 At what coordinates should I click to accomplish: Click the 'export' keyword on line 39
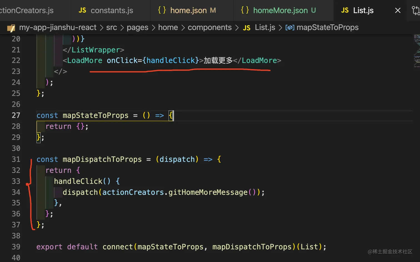[x=49, y=247]
